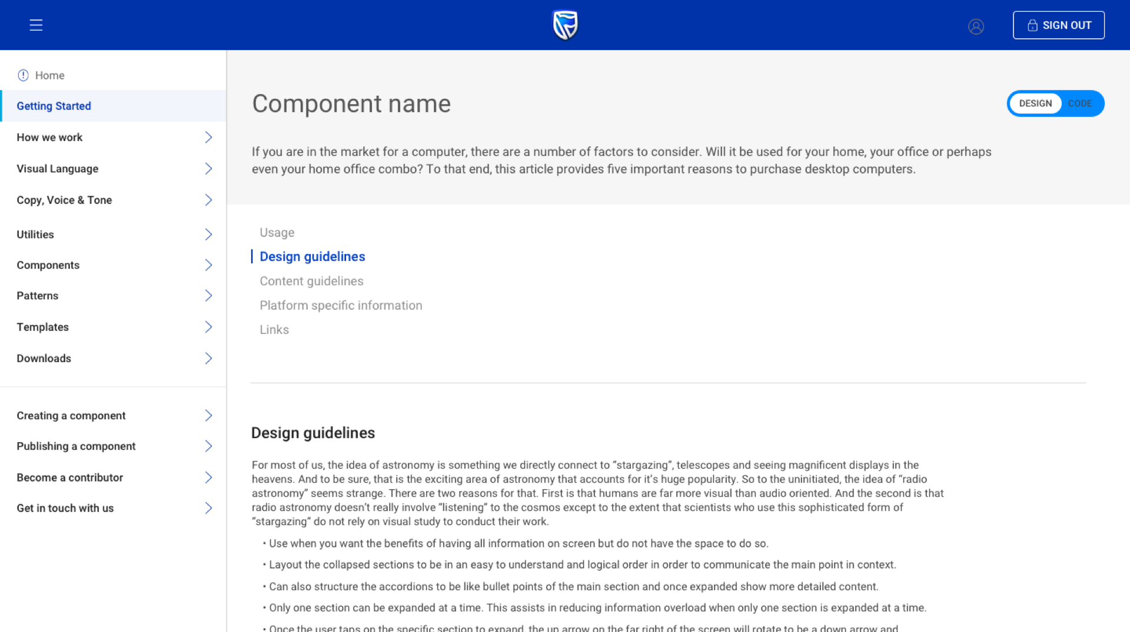Click the chevron arrow beside Visual Language

(208, 169)
